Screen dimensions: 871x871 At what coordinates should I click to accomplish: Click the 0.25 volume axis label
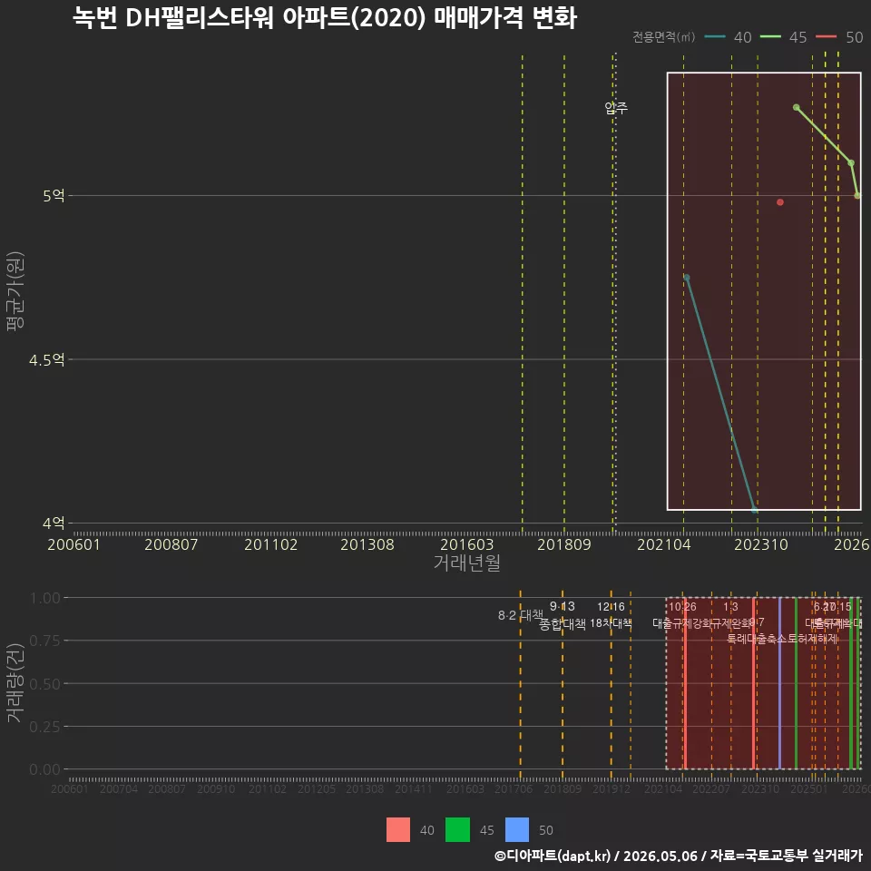pyautogui.click(x=45, y=727)
